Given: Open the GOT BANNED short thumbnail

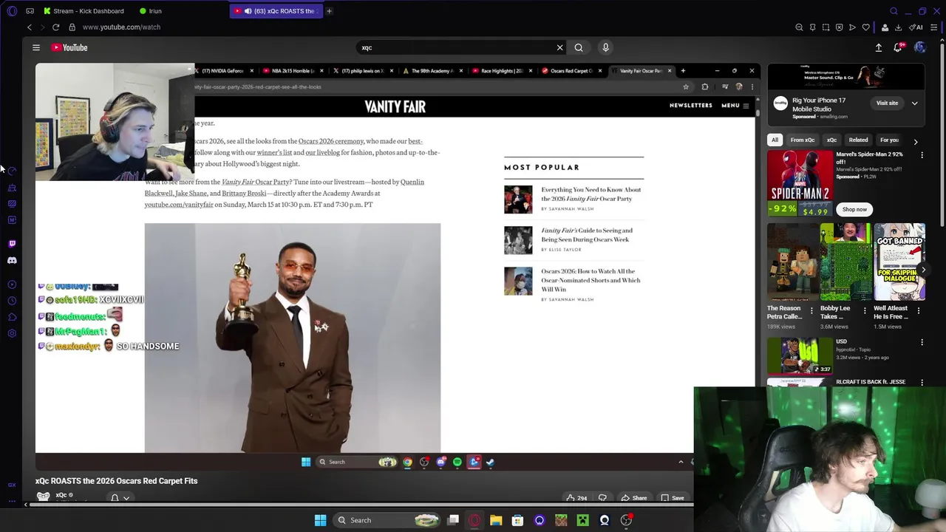Looking at the screenshot, I should coord(899,262).
